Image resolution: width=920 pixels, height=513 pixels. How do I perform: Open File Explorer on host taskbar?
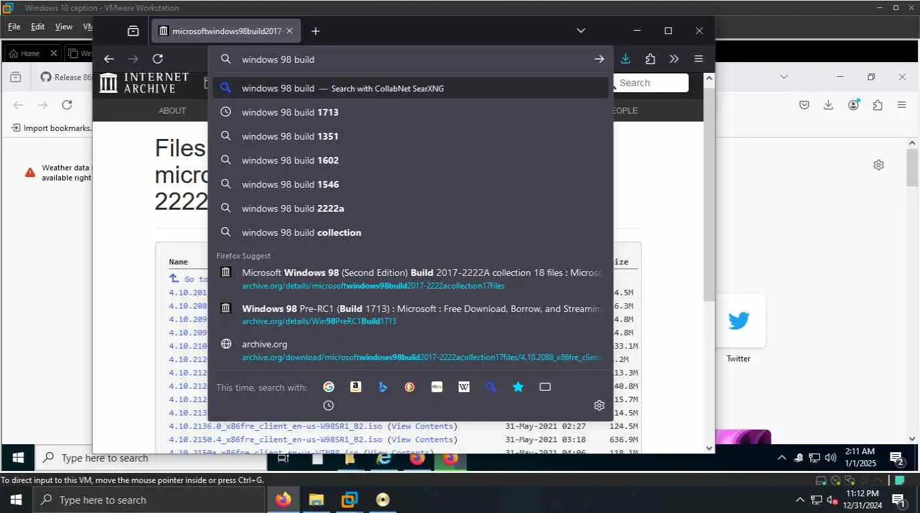(316, 500)
